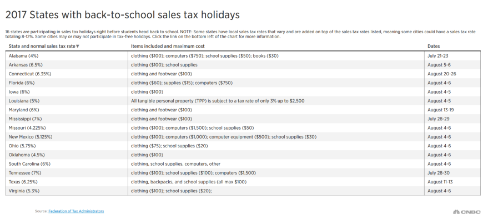This screenshot has width=483, height=220.
Task: Click the sort arrow beside State column
Action: pos(78,47)
